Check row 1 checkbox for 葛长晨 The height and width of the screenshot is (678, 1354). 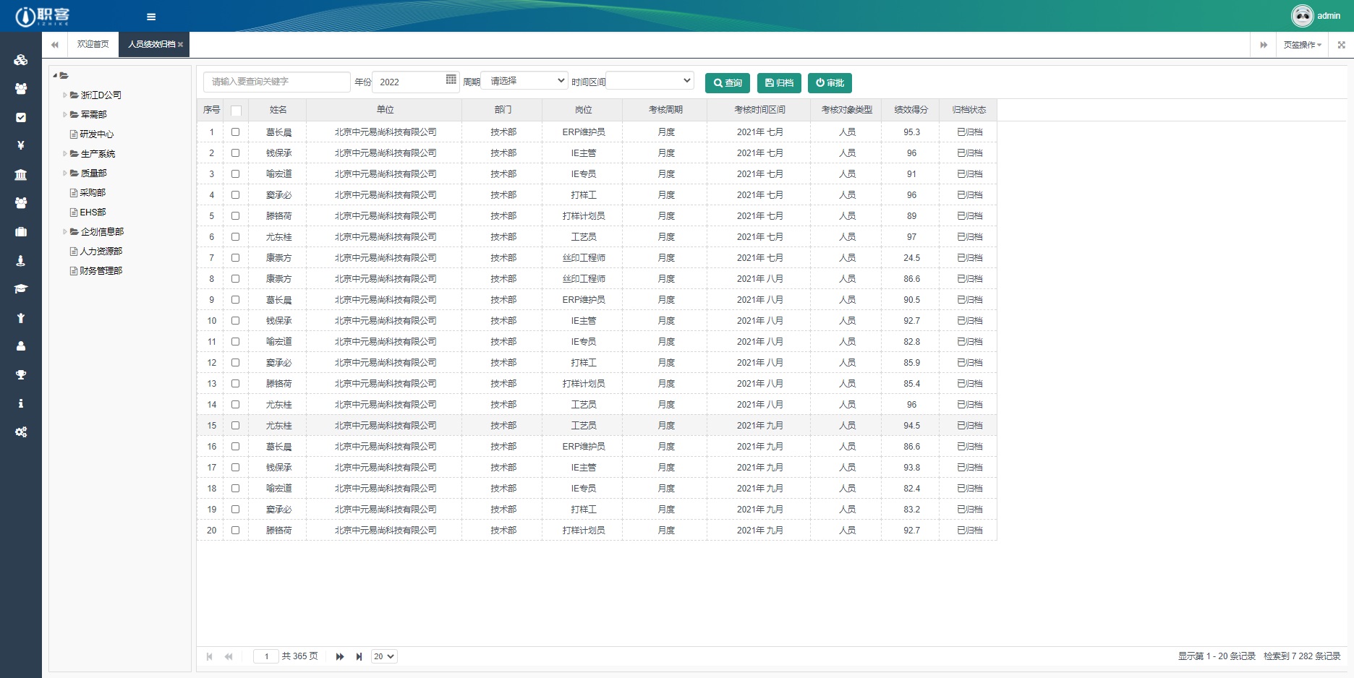pyautogui.click(x=235, y=132)
